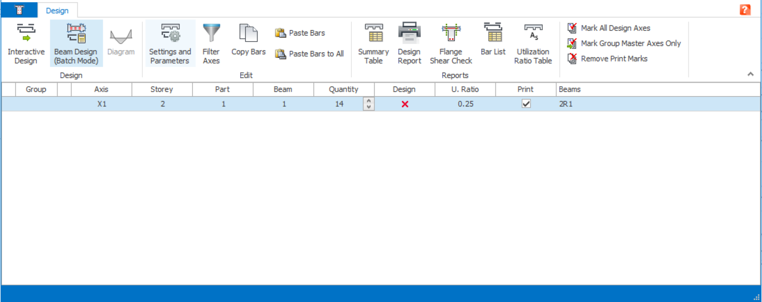The width and height of the screenshot is (762, 302).
Task: Open Settings and Parameters
Action: 170,43
